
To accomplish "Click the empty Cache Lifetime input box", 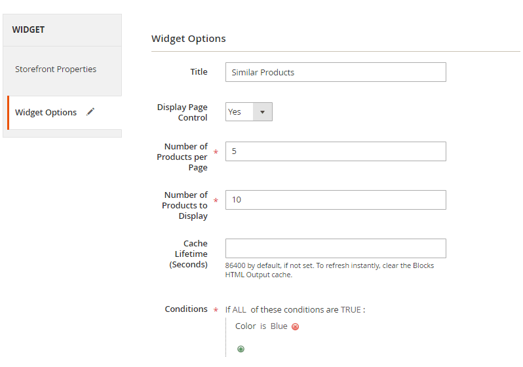I will point(336,248).
